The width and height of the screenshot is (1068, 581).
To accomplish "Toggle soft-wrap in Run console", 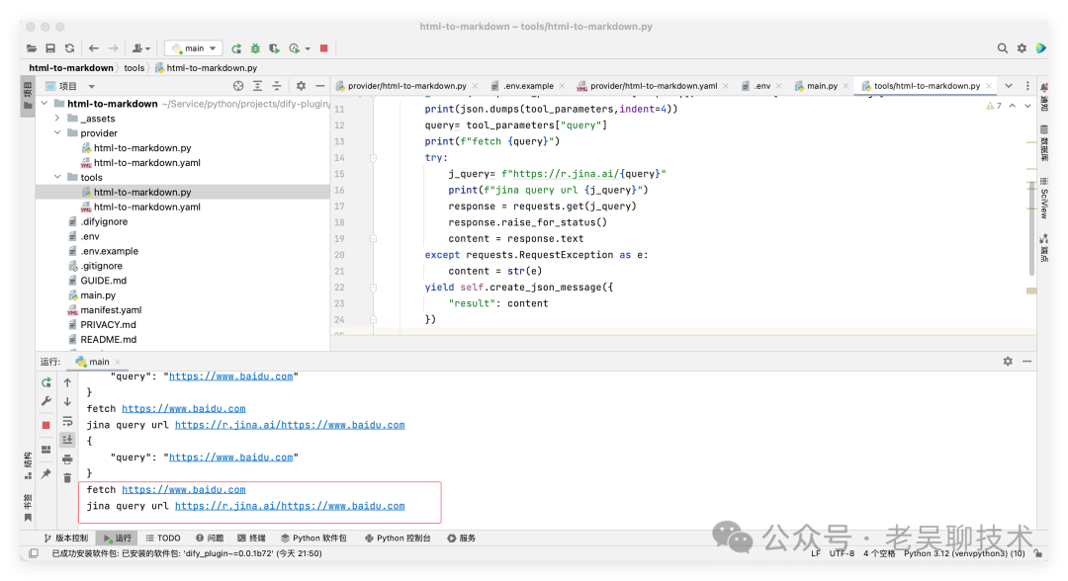I will tap(67, 421).
